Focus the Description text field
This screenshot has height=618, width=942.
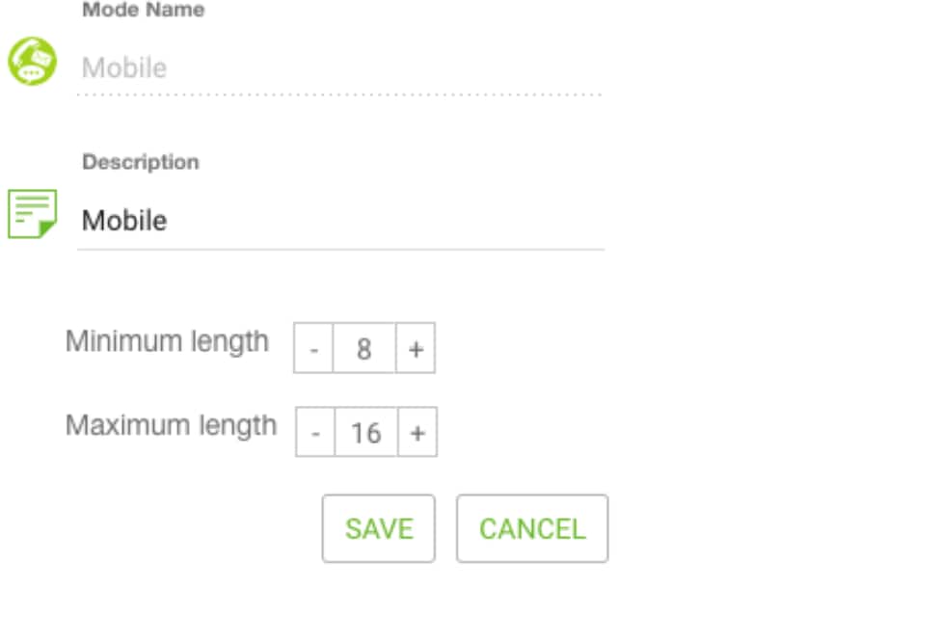[340, 221]
